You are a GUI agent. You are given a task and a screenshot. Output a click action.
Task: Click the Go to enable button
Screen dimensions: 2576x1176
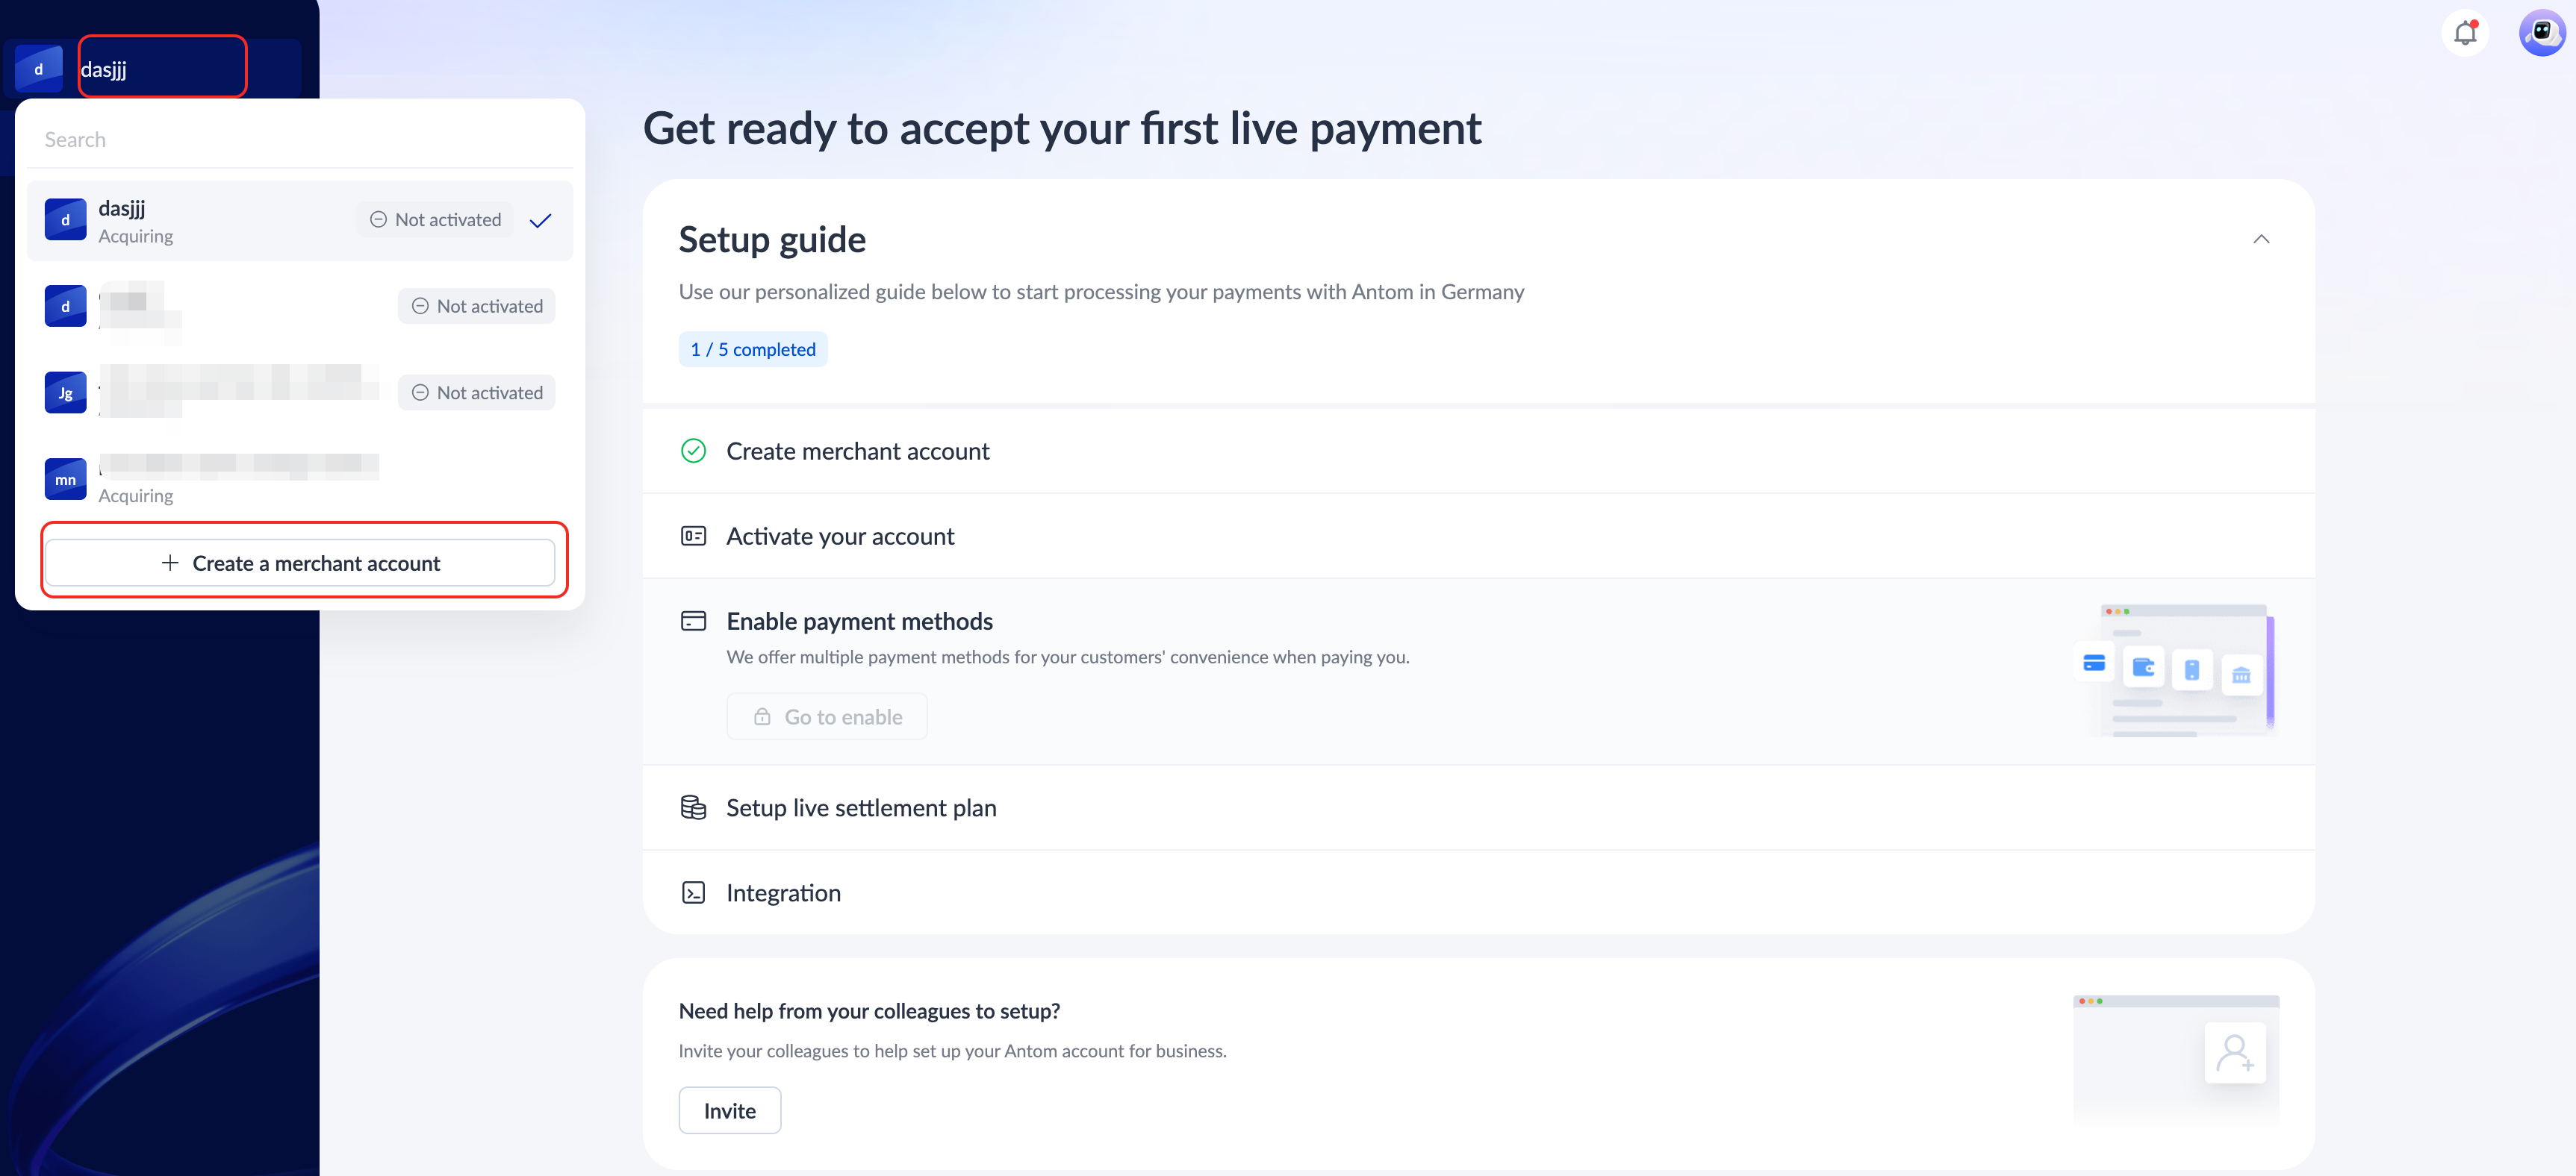coord(827,716)
